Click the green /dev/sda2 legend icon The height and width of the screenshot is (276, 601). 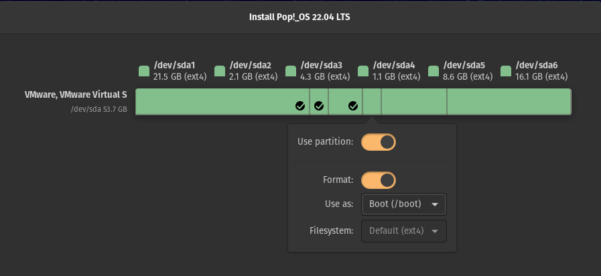pyautogui.click(x=220, y=71)
